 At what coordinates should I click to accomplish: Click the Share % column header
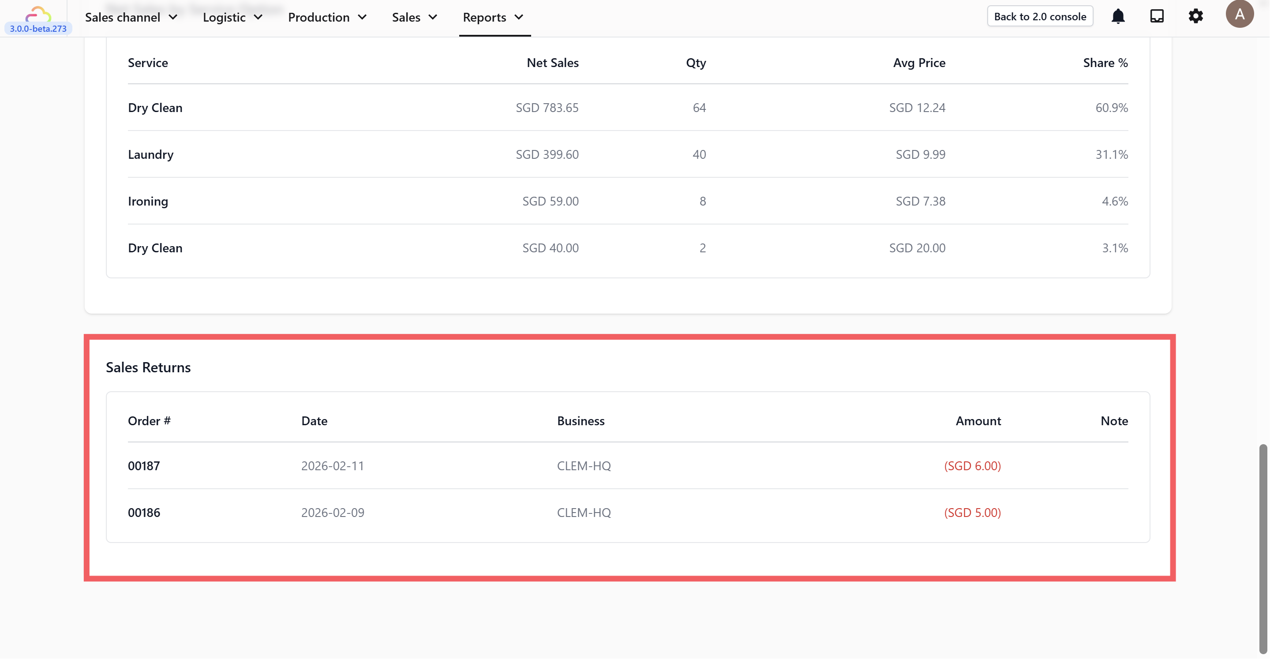click(1105, 63)
